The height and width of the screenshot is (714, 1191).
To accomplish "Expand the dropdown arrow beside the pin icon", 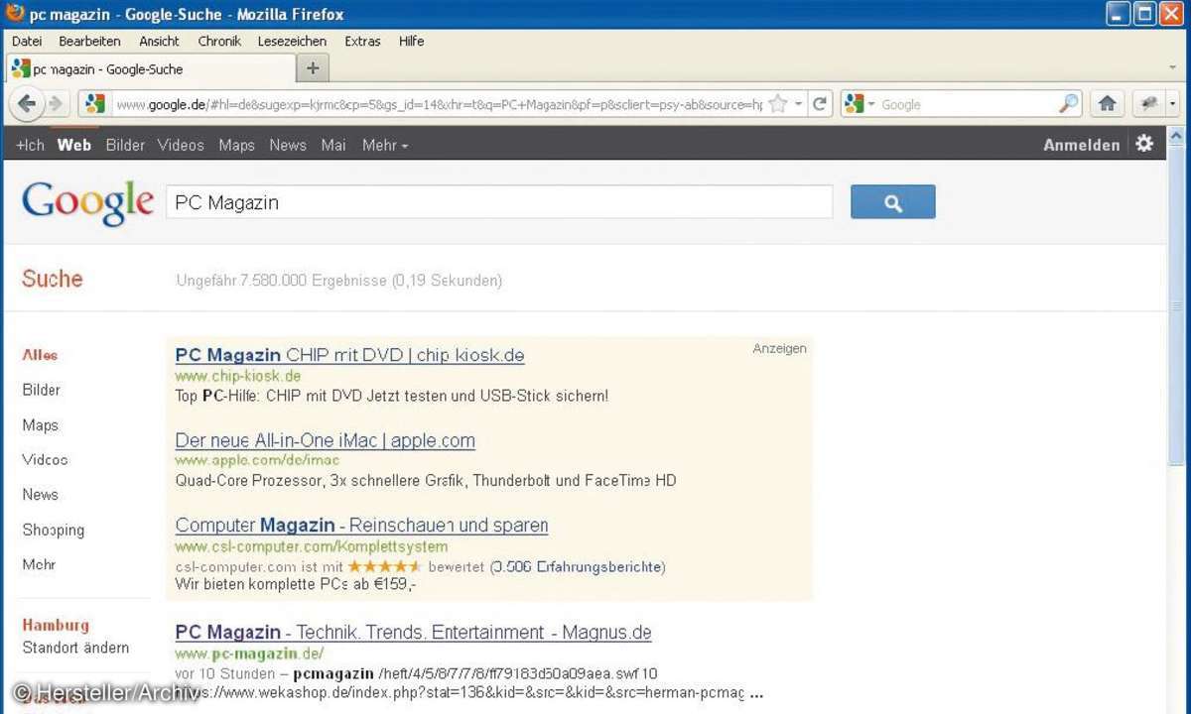I will [1172, 103].
